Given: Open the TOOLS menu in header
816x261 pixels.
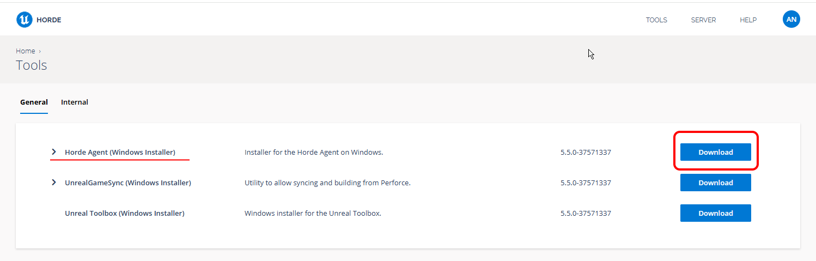Looking at the screenshot, I should pyautogui.click(x=656, y=20).
